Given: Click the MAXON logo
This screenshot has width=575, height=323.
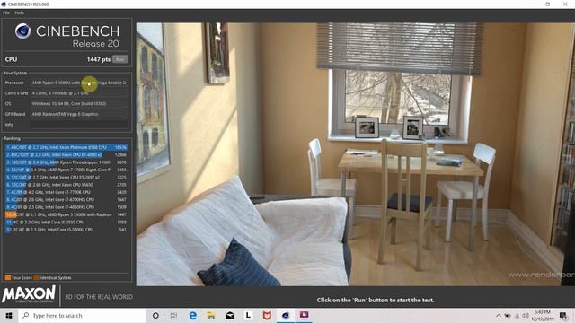Looking at the screenshot, I should pyautogui.click(x=29, y=294).
